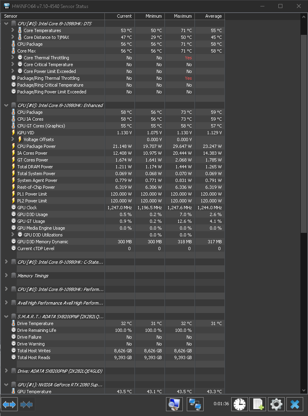Click the Core Max thermometer icon
Image resolution: width=308 pixels, height=416 pixels.
[14, 50]
